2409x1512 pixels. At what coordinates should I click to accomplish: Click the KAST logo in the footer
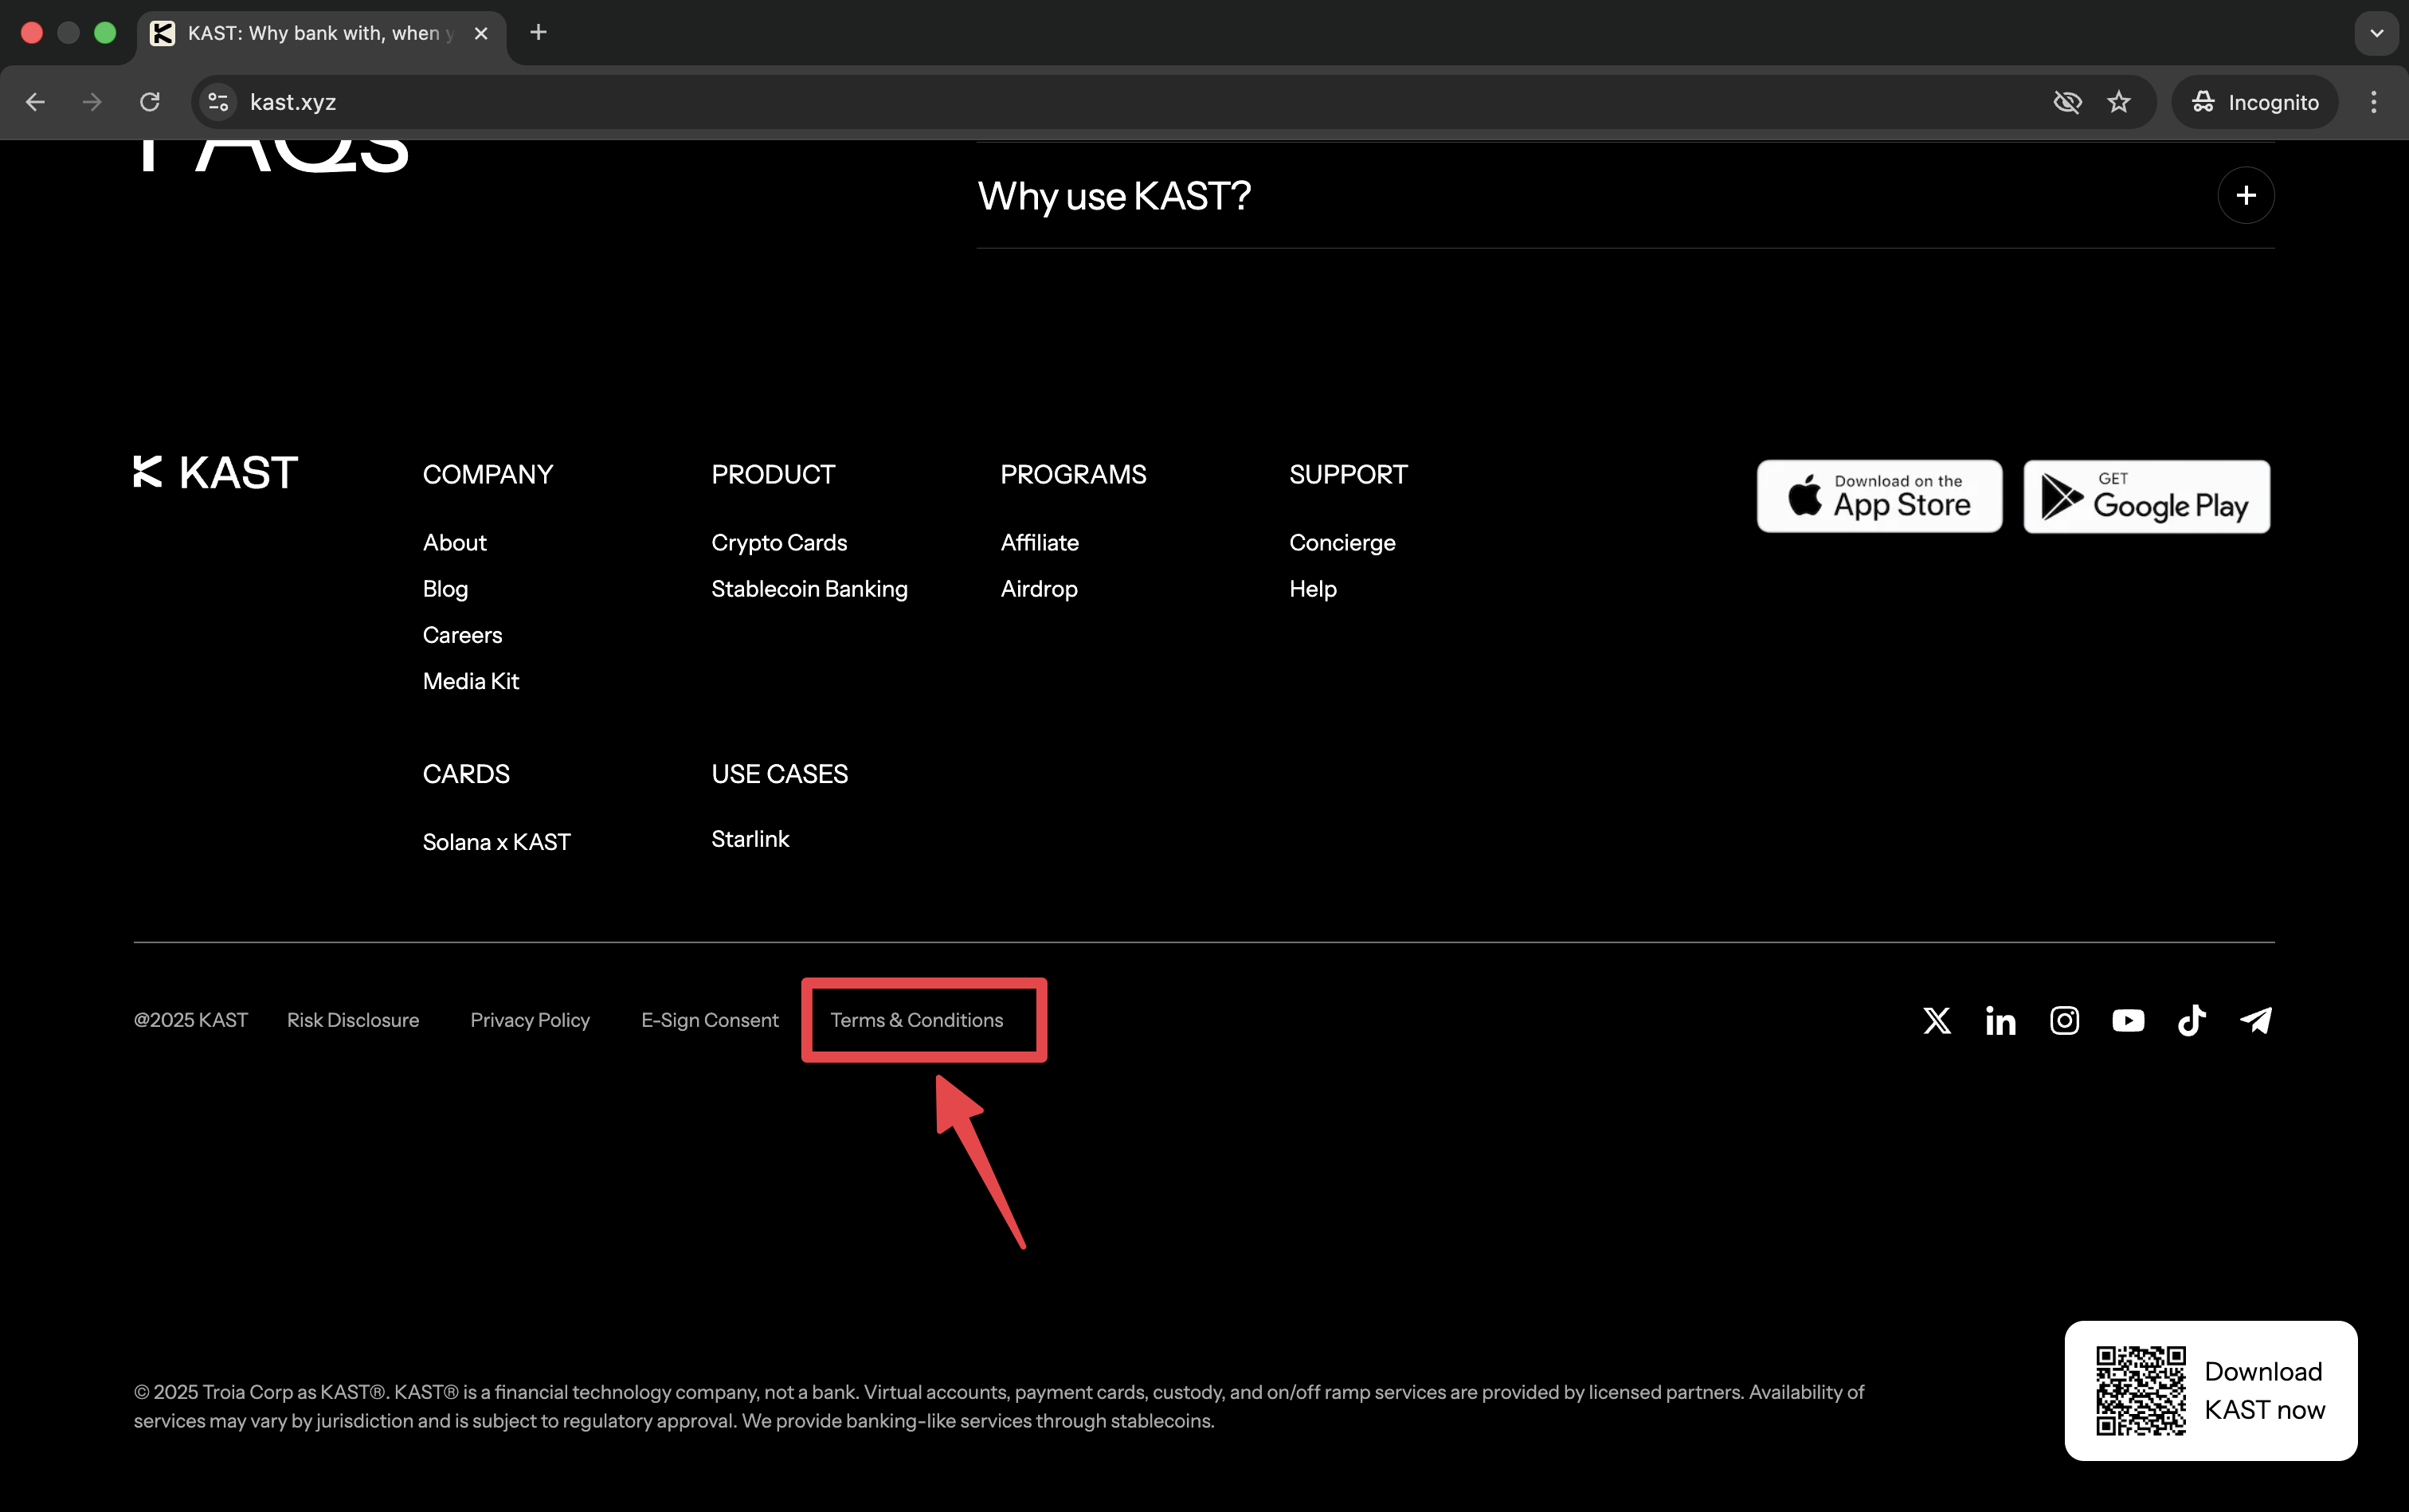[x=216, y=472]
